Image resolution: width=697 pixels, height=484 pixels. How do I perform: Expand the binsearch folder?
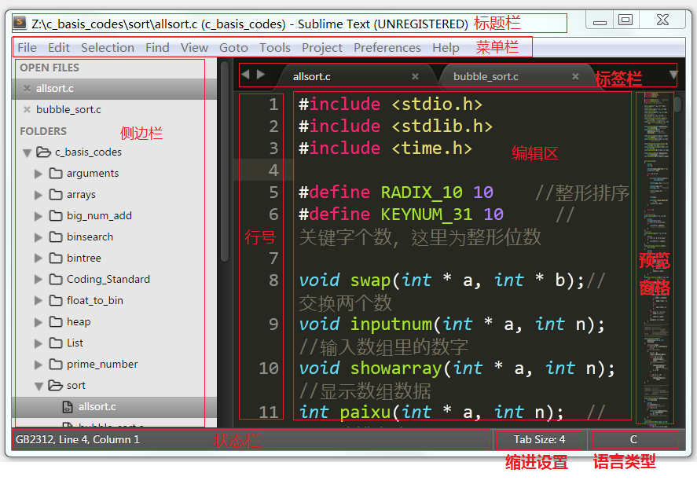pyautogui.click(x=39, y=237)
